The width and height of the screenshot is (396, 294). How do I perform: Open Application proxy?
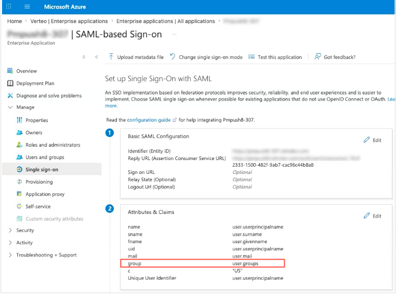pyautogui.click(x=45, y=194)
